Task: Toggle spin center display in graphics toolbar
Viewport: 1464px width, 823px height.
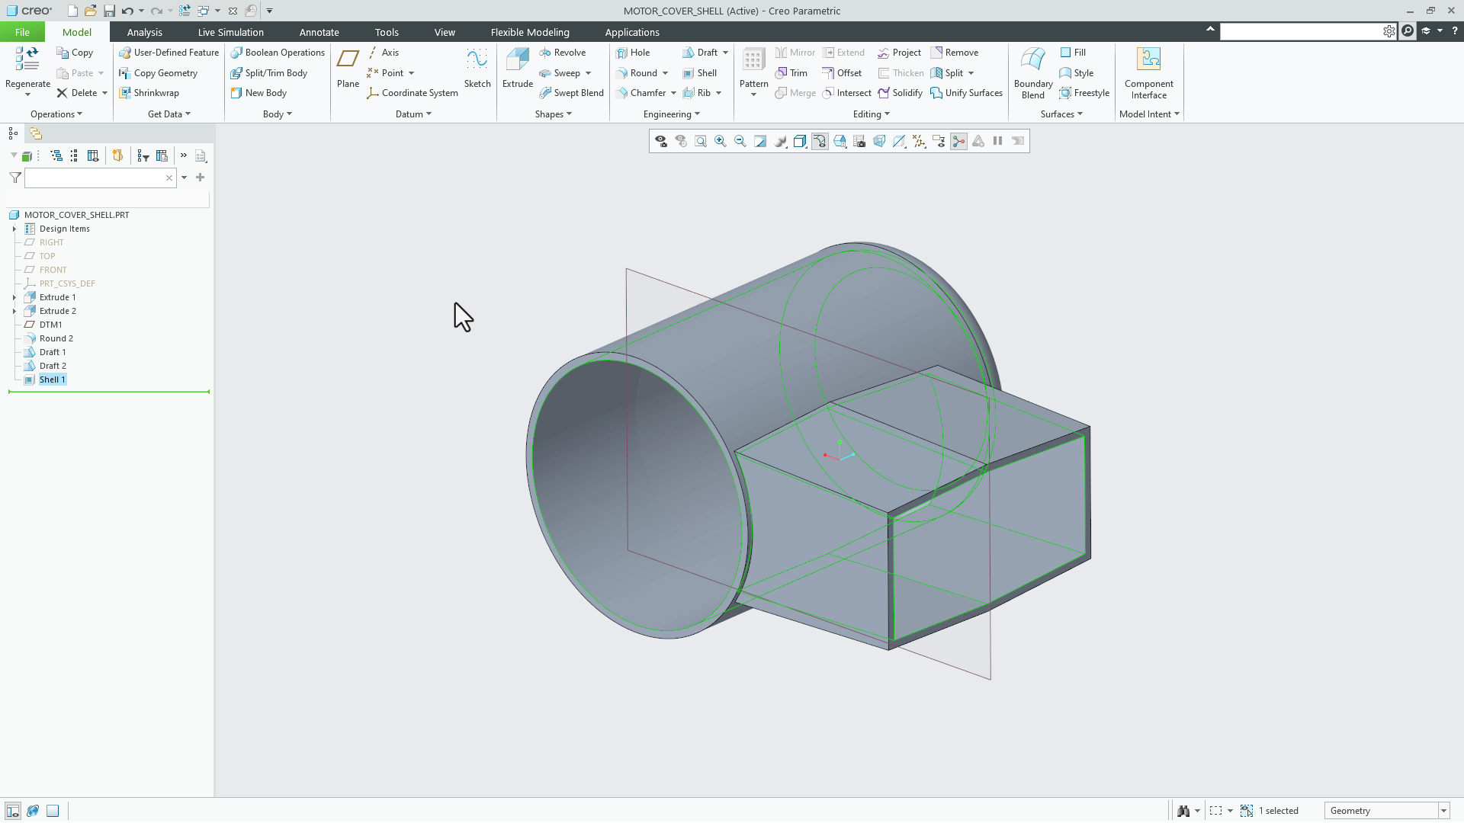Action: pos(958,141)
